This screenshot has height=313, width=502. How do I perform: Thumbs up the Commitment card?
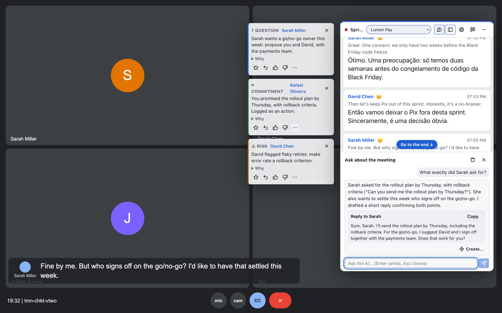275,128
